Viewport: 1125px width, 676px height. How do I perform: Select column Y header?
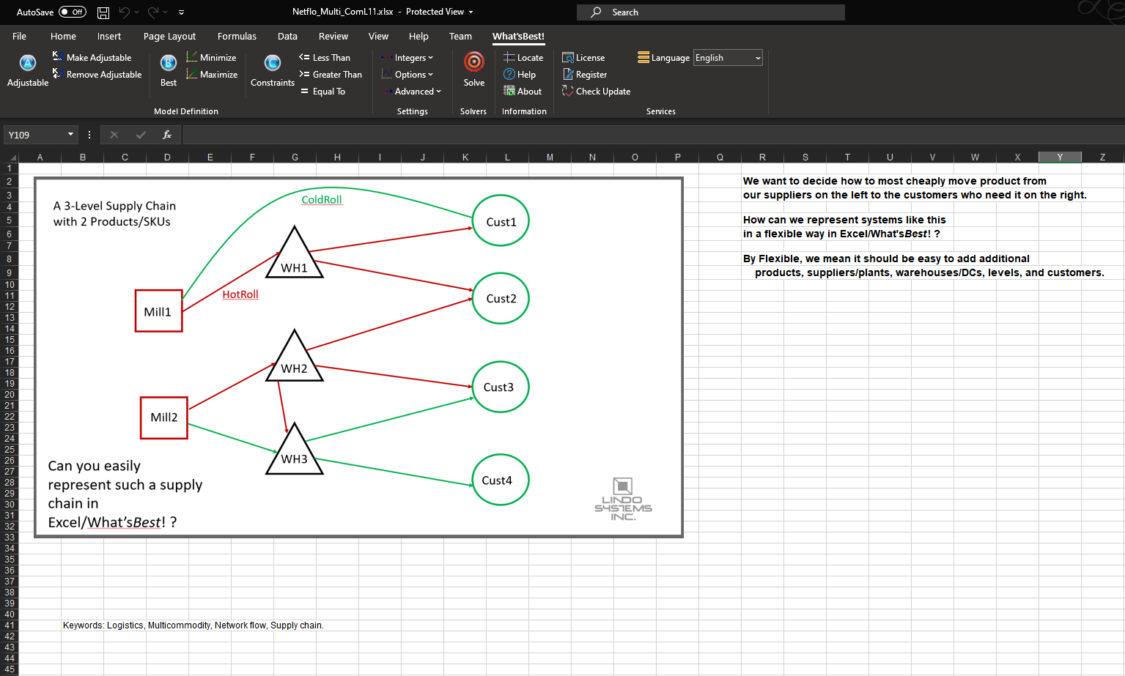(1060, 157)
